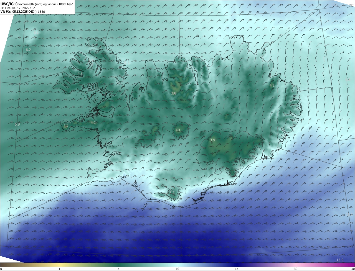The width and height of the screenshot is (355, 271).
Task: Click the 3.9 value over Vatnajökull glacier
Action: [x=212, y=140]
